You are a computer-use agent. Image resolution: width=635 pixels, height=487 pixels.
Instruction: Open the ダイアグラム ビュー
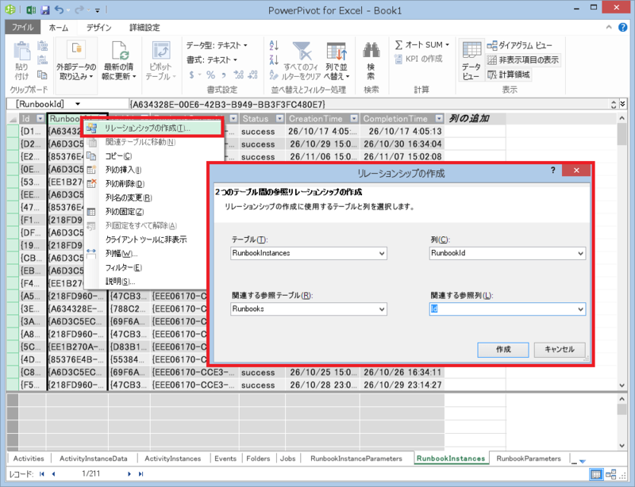click(524, 44)
